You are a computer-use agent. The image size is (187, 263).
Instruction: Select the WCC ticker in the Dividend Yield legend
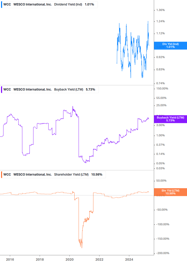7,4
